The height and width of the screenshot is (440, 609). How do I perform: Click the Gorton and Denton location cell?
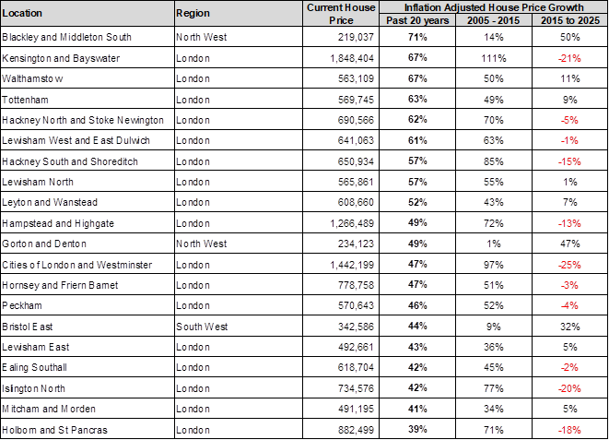[87, 244]
